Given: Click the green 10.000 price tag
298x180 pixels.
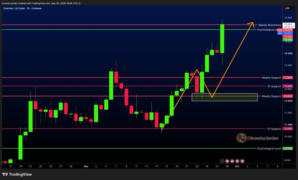Looking at the screenshot, I should (288, 149).
